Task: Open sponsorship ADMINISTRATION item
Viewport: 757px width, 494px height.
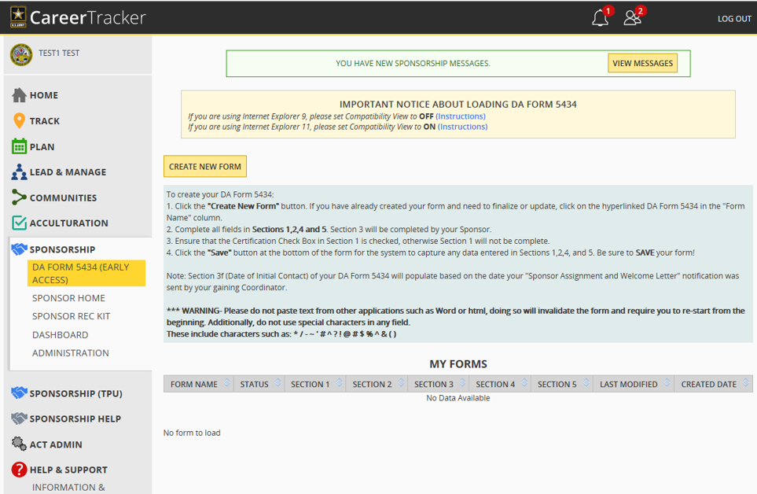Action: coord(71,353)
